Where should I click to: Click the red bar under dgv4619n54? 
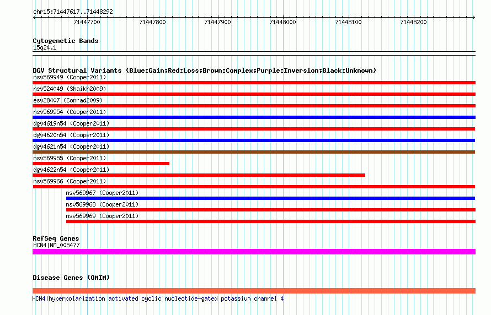pos(254,129)
